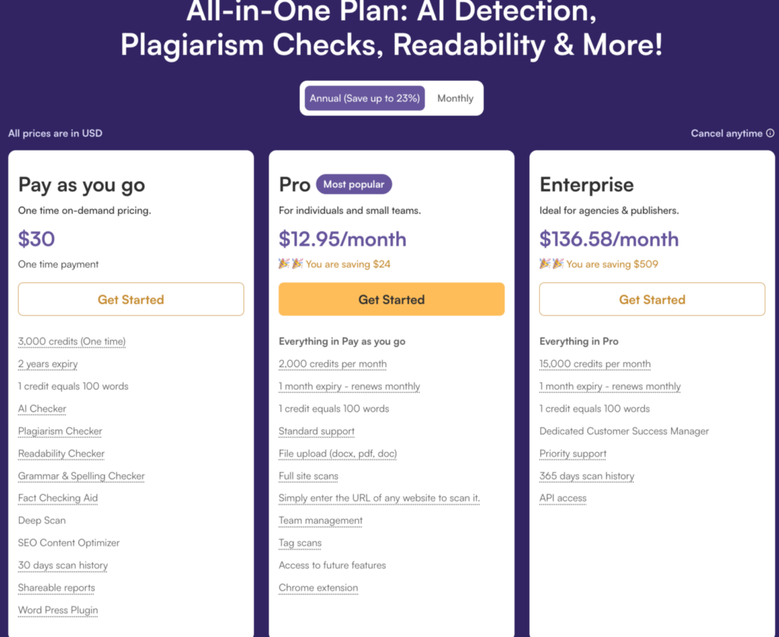Click the Word Press Plugin feature
This screenshot has width=779, height=637.
pos(58,610)
